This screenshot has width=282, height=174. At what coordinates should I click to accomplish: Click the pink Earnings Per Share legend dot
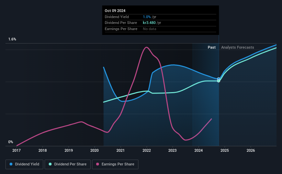(x=98, y=164)
